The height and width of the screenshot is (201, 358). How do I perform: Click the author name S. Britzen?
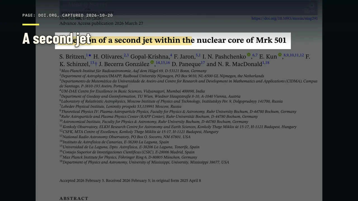pos(72,57)
